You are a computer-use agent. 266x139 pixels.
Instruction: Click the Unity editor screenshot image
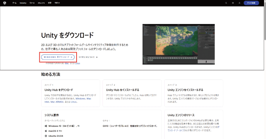pos(179,44)
